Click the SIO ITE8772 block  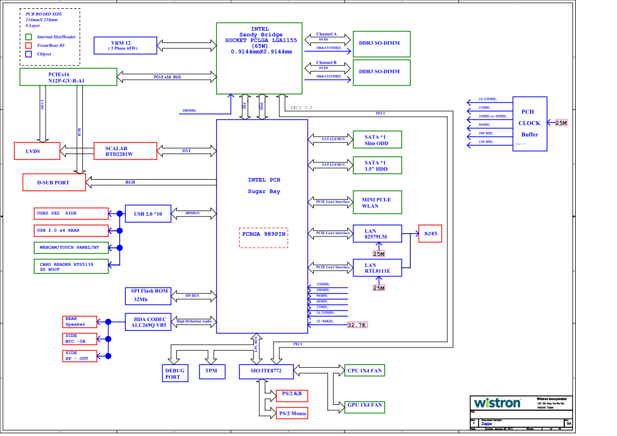point(266,372)
